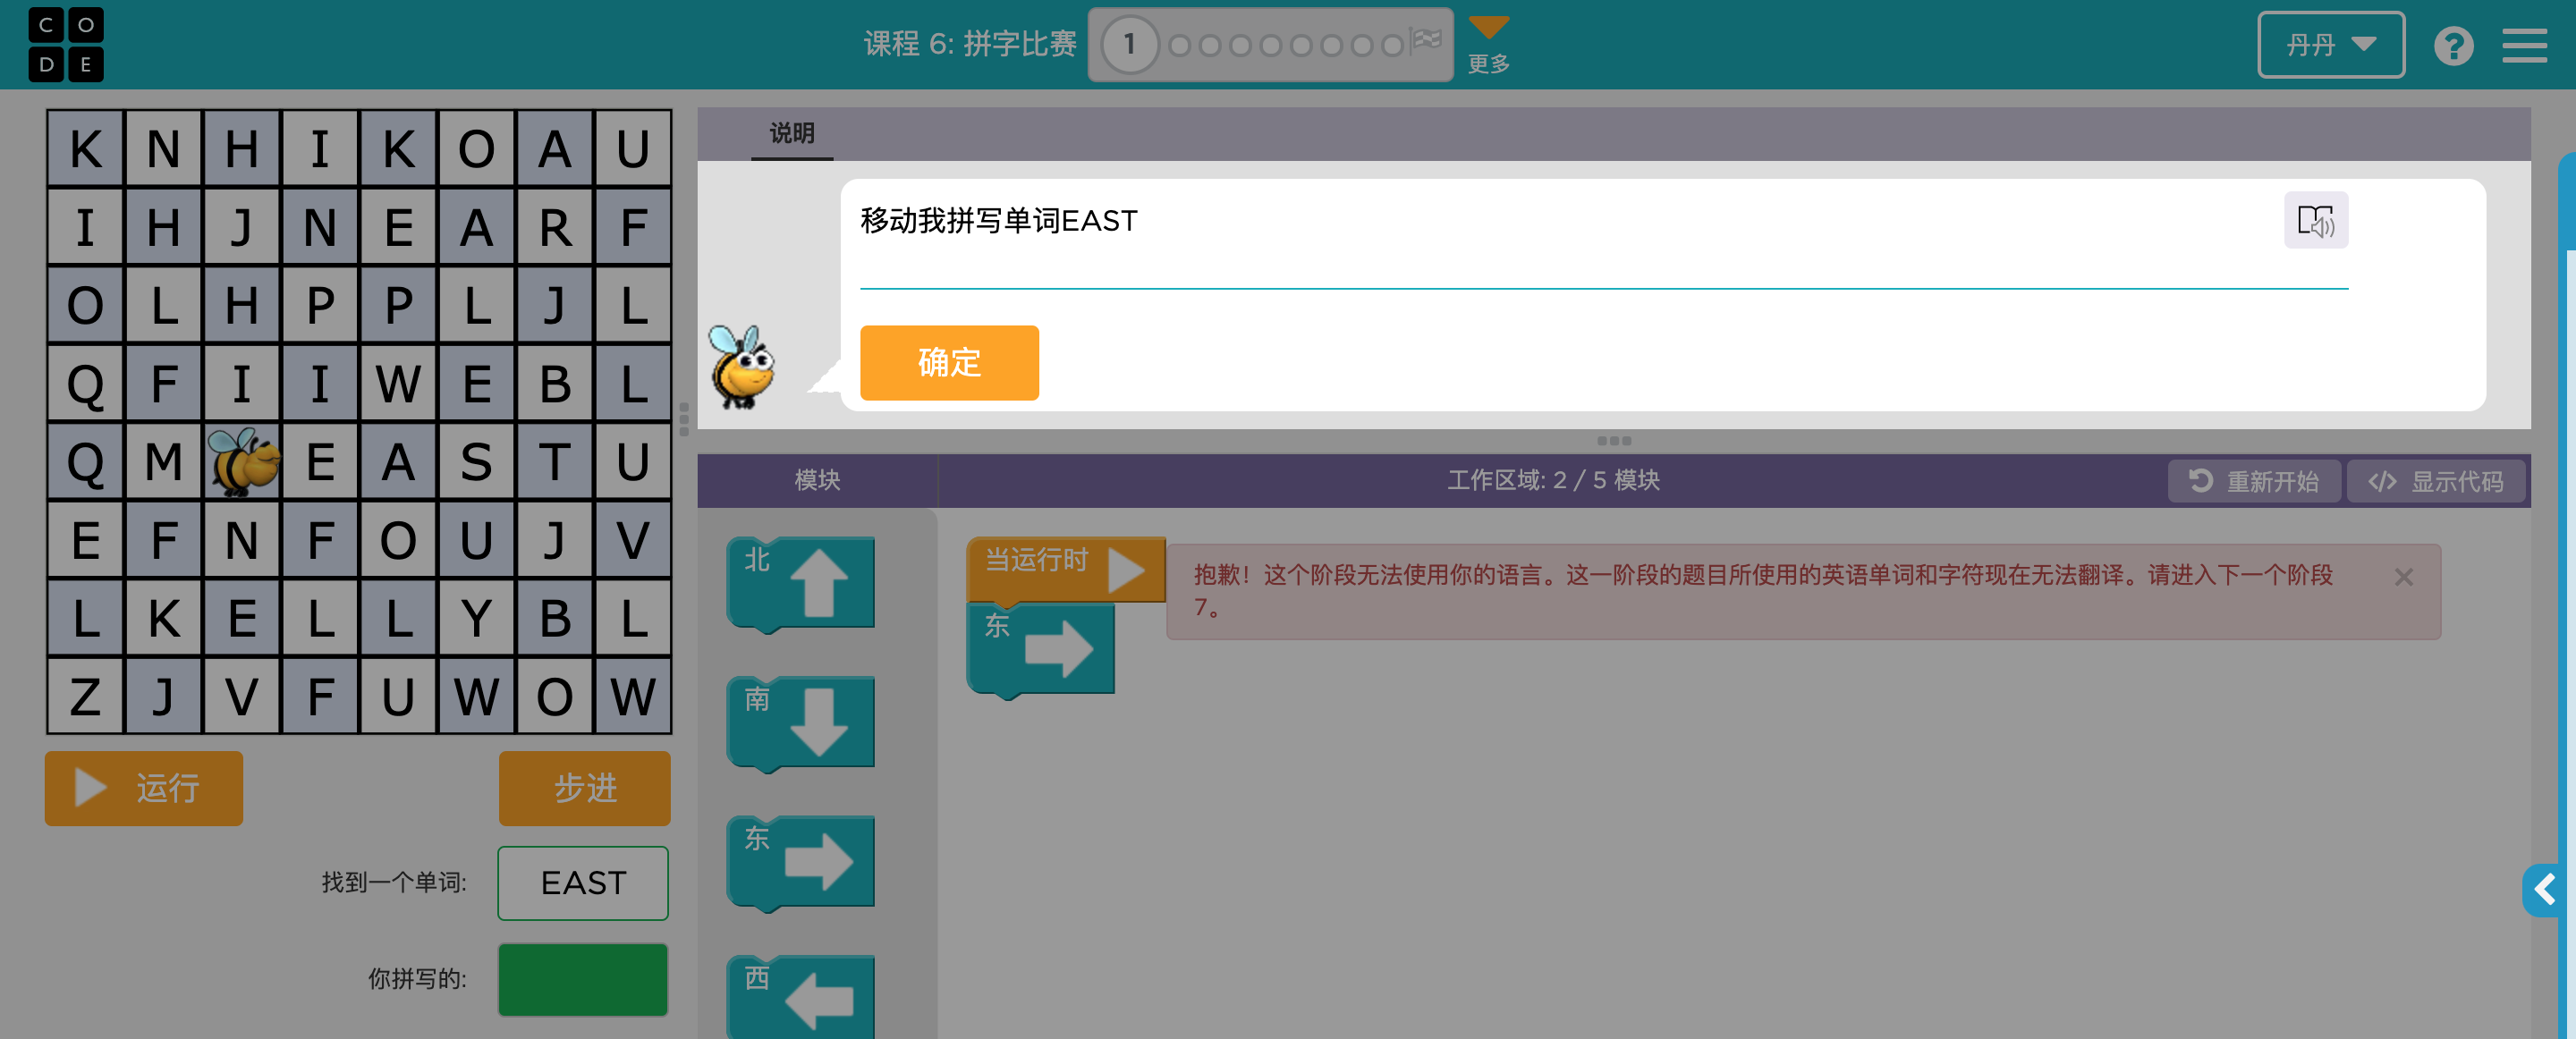2576x1039 pixels.
Task: Expand the 更多 dropdown triangle
Action: point(1488,27)
